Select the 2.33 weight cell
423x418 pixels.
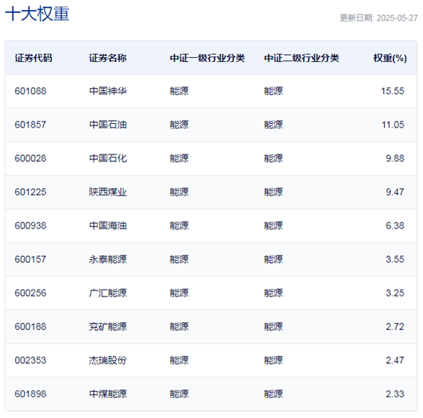click(395, 394)
